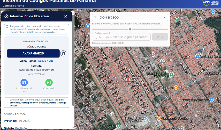This screenshot has height=130, width=221.
Task: Click the CPP Códigos Postales Panamá logo
Action: click(x=211, y=3)
